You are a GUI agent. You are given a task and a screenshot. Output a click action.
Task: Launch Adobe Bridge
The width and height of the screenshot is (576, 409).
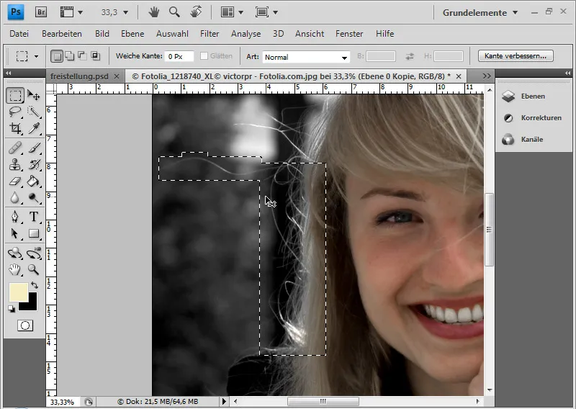(x=41, y=12)
